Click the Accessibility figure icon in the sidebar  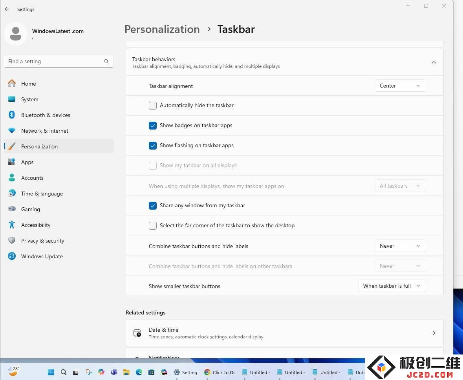coord(12,225)
